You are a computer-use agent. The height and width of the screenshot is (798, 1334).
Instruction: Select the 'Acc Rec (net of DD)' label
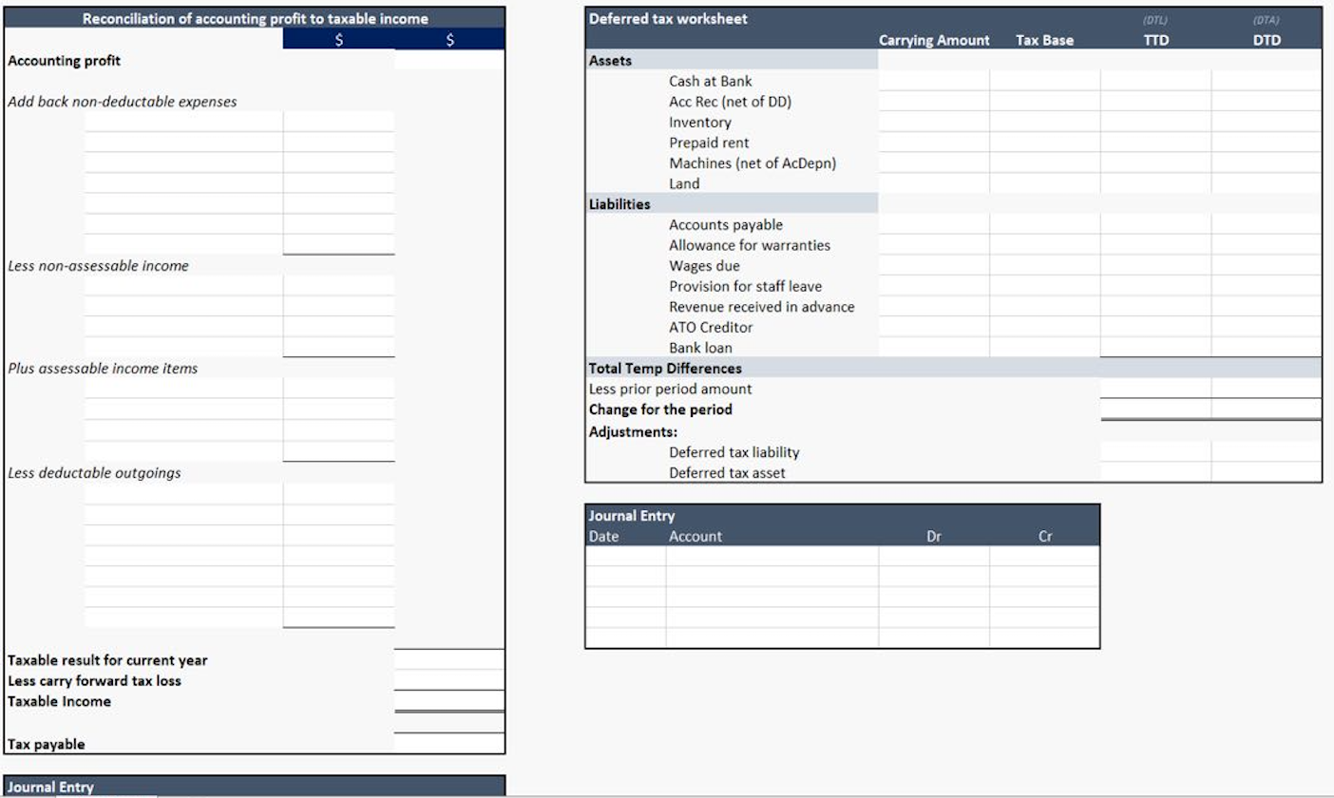(x=731, y=102)
